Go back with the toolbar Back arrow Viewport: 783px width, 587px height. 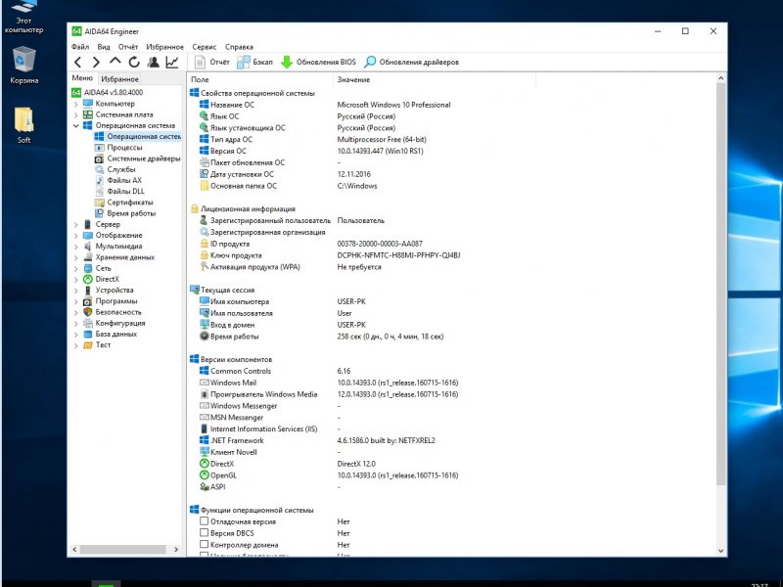point(78,62)
